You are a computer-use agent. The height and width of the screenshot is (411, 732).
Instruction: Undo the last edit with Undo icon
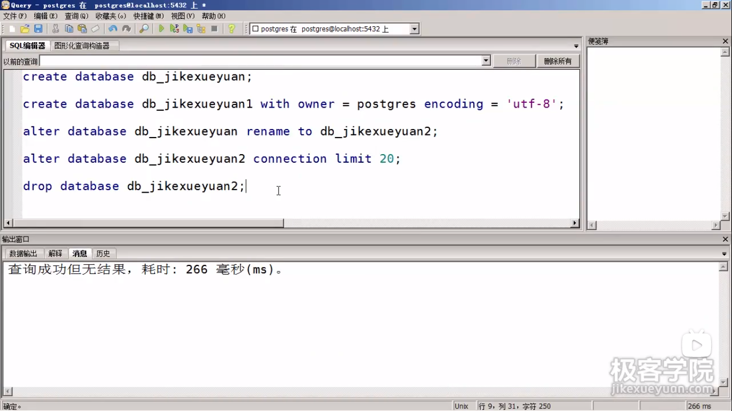(x=113, y=28)
